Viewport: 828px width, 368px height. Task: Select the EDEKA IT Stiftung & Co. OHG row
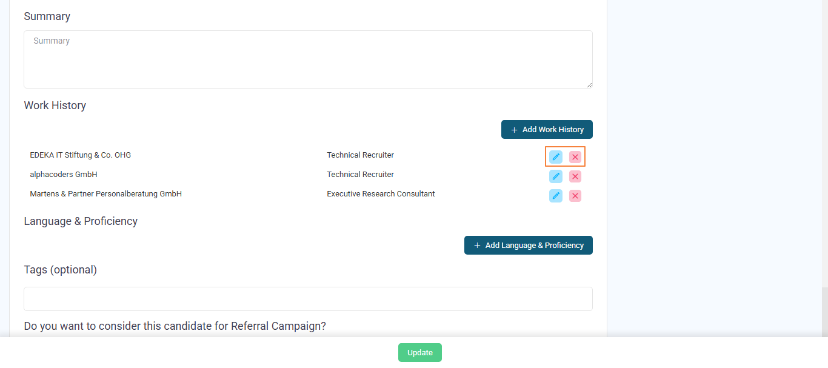[81, 155]
